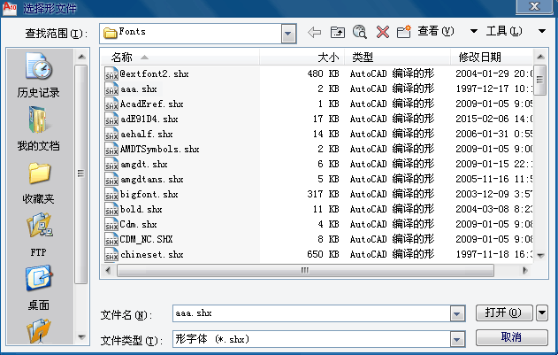The image size is (558, 355).
Task: Click SHX icon of bigfont.shx
Action: [x=111, y=194]
